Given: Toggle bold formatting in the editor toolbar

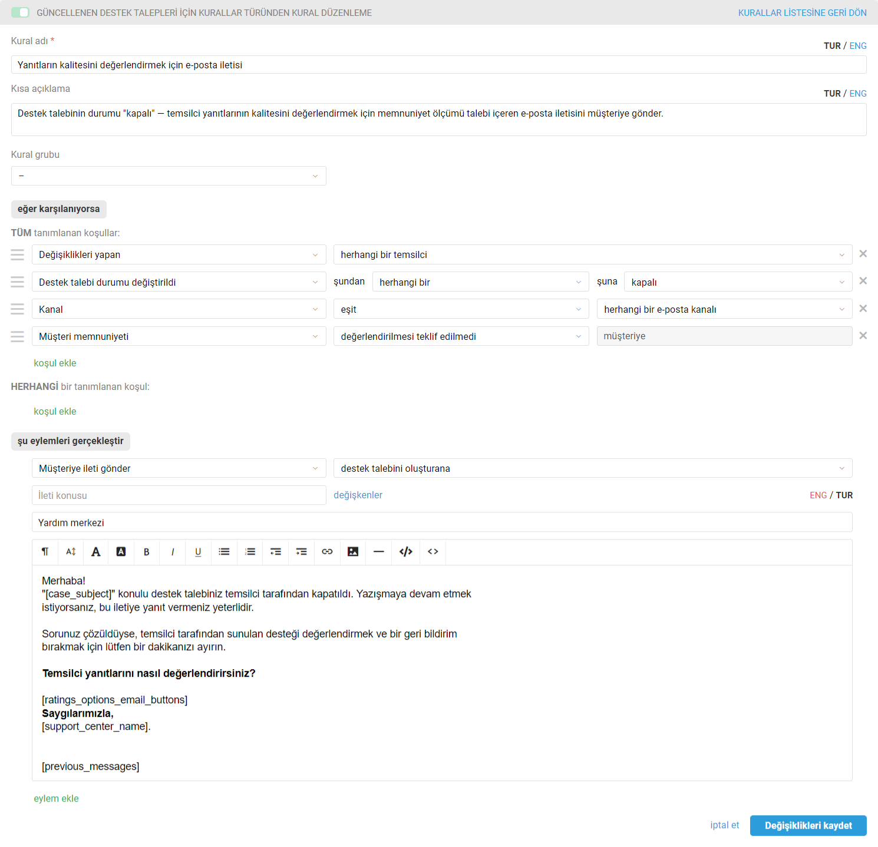Looking at the screenshot, I should (x=147, y=552).
